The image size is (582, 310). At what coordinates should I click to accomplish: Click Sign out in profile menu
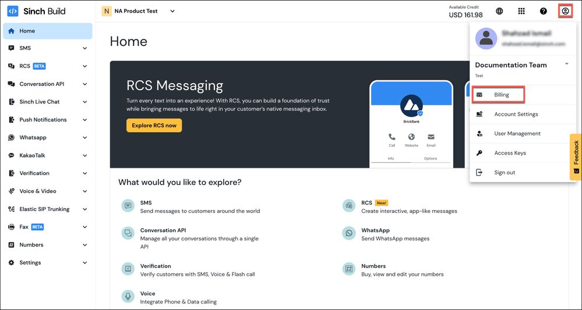(x=505, y=172)
